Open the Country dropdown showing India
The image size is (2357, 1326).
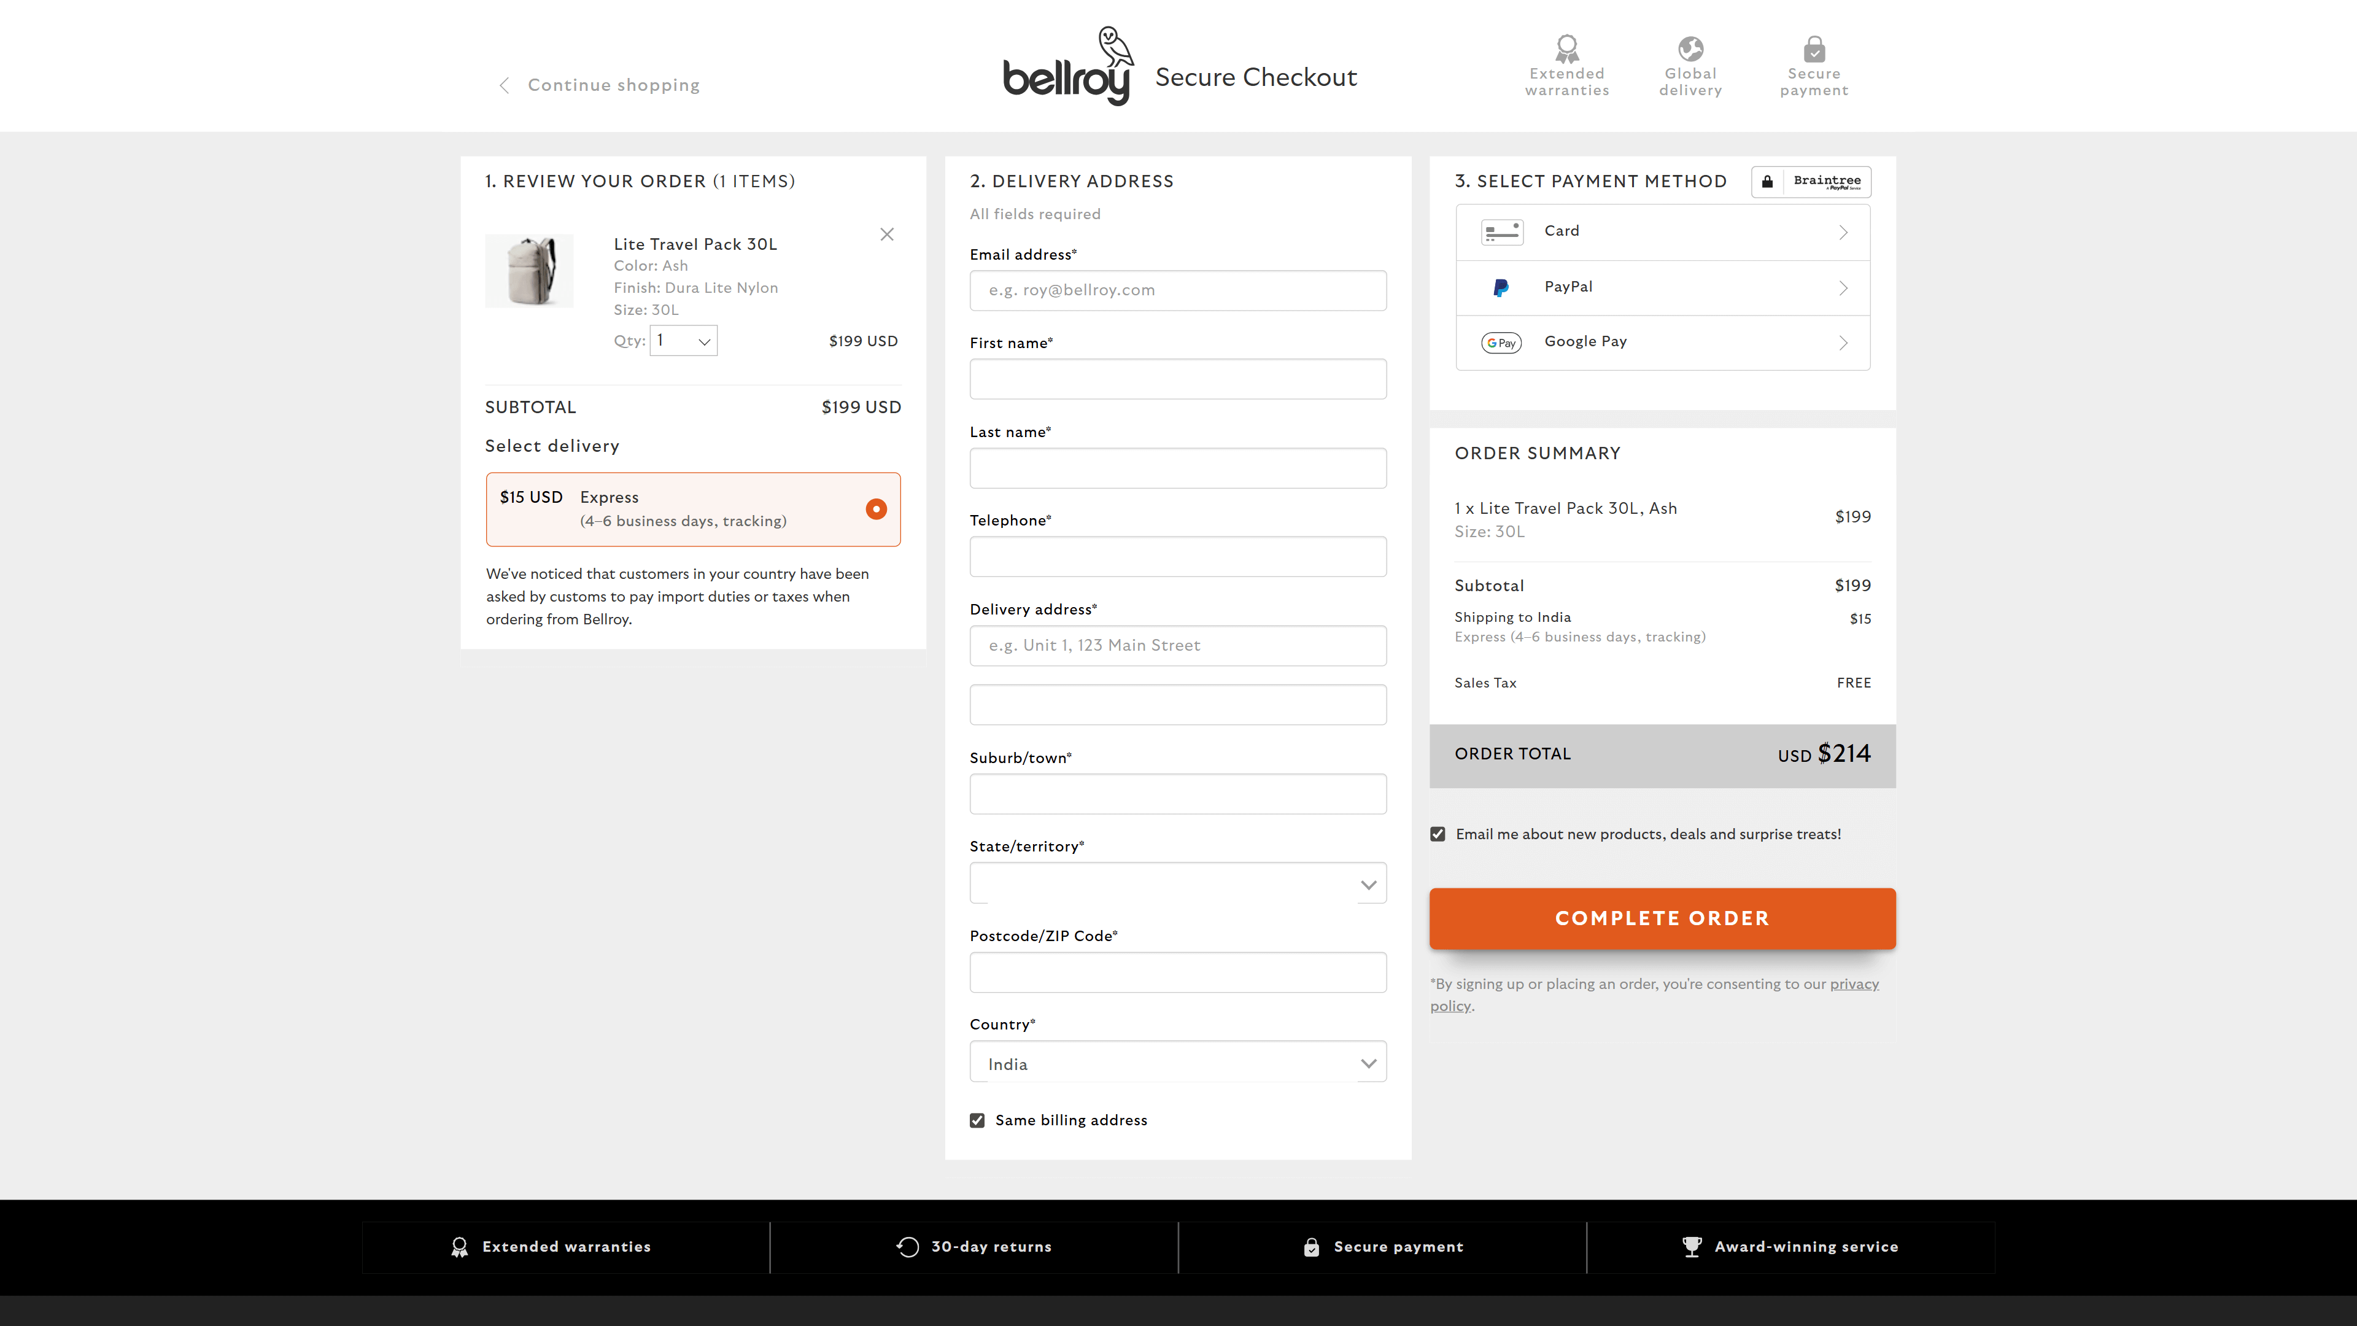pos(1178,1063)
